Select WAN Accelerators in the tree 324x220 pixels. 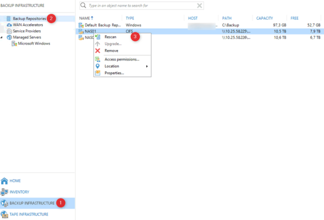(x=28, y=25)
